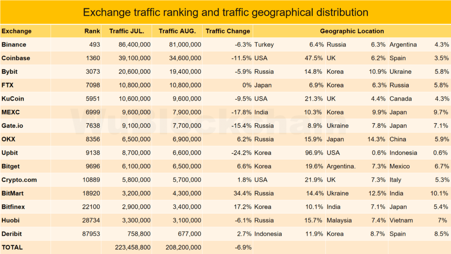Click MEXC traffic change -17.8%
Viewport: 451px width, 254px height.
click(x=242, y=112)
